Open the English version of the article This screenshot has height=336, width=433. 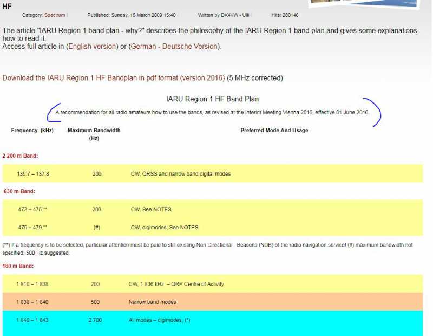tap(91, 47)
